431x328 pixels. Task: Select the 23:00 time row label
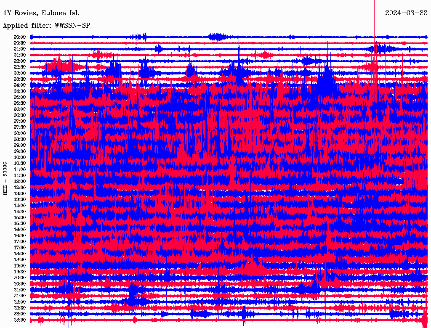[x=20, y=314]
